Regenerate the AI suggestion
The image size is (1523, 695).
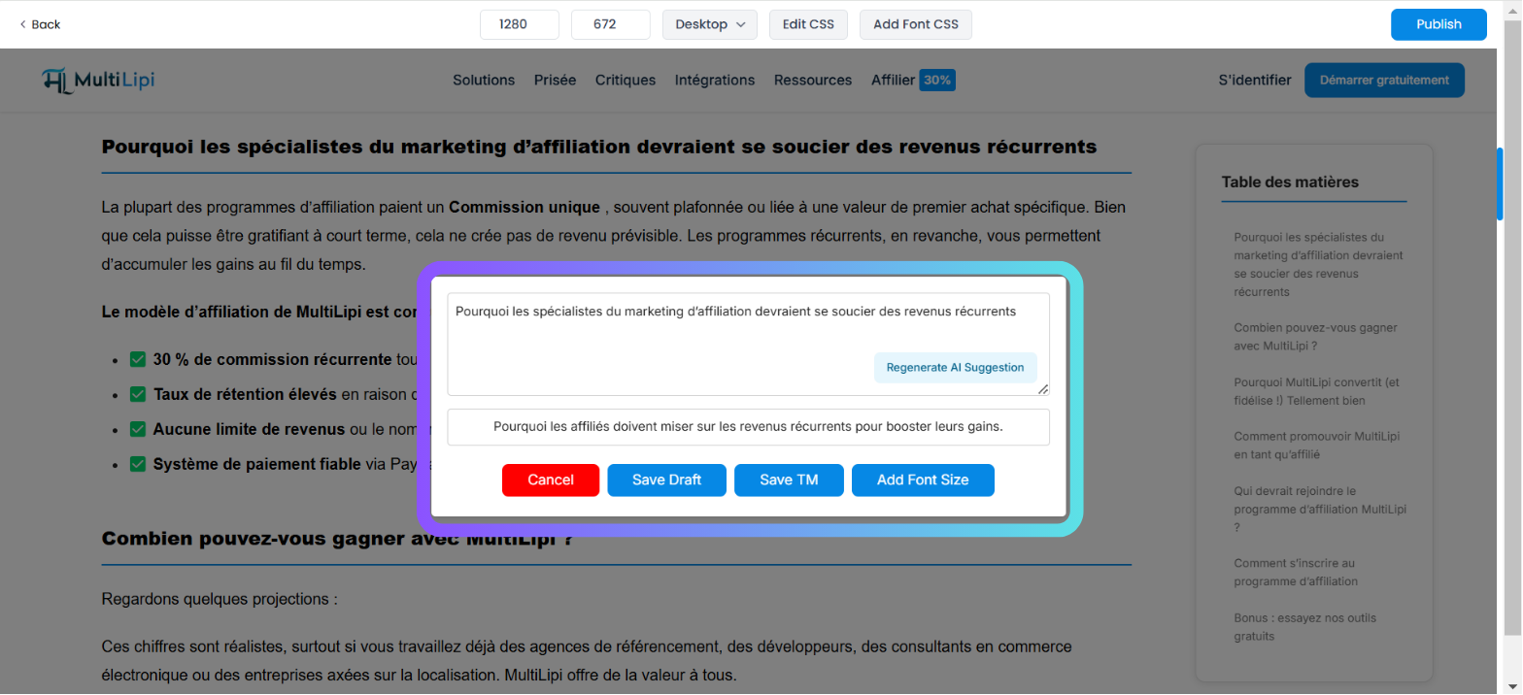click(x=955, y=368)
